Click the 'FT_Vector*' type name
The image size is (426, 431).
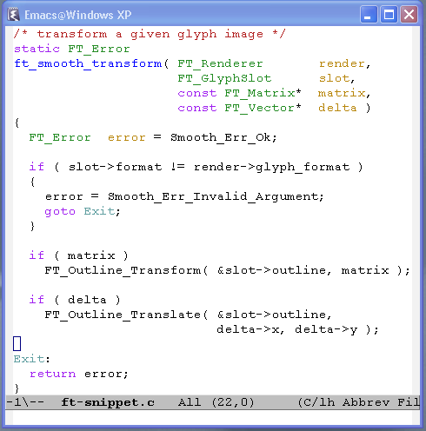point(263,108)
